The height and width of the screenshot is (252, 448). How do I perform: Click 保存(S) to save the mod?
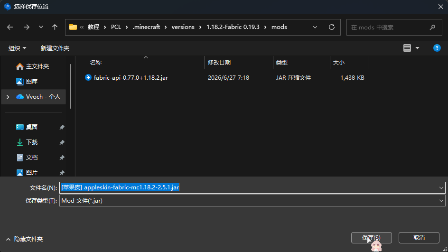(371, 238)
